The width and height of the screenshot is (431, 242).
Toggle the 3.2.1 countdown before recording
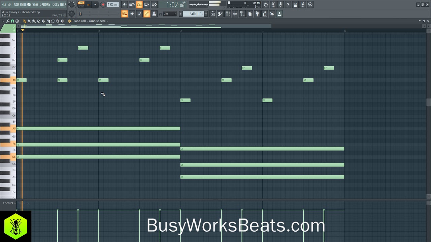coord(139,5)
